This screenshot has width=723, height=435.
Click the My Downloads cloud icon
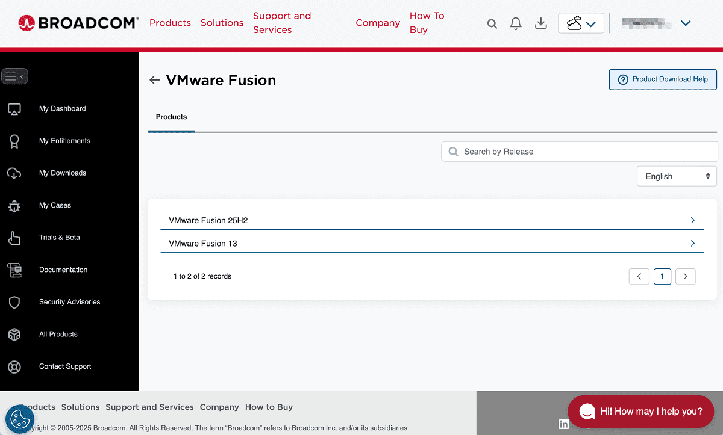[x=14, y=173]
